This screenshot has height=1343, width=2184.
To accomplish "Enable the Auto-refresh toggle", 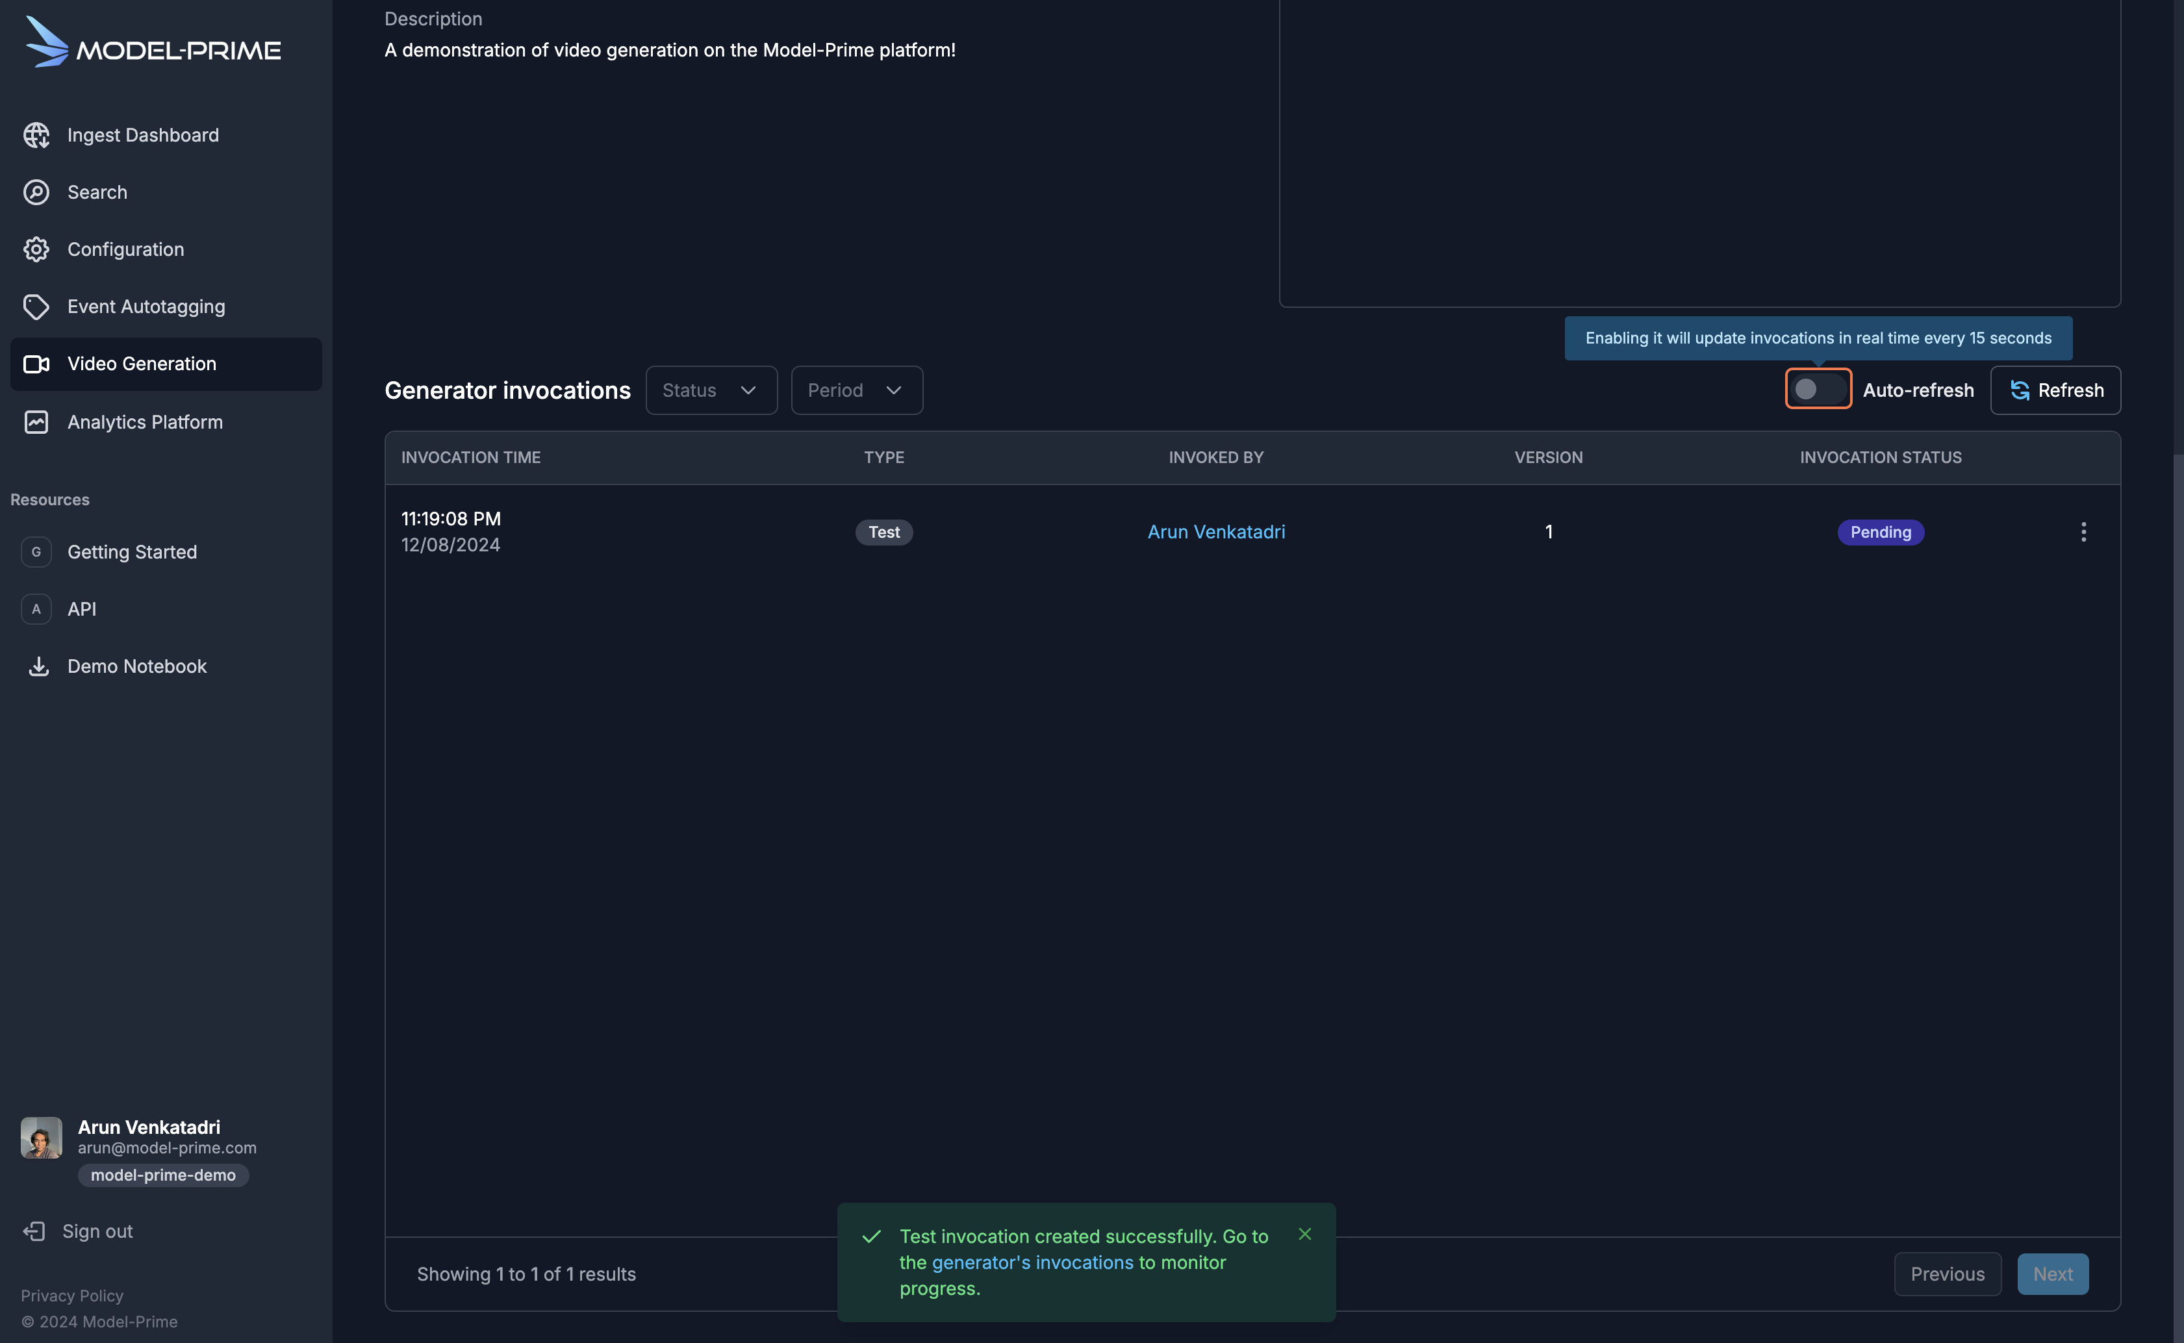I will (1818, 389).
